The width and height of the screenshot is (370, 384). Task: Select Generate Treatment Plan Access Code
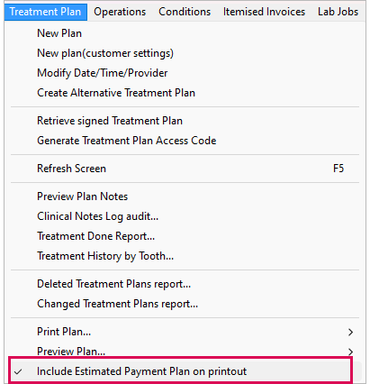[x=185, y=141]
